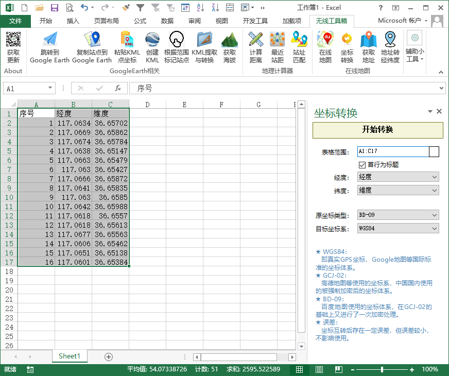Click 计算距离 ruler and pencil icon
The image size is (449, 376).
click(x=256, y=39)
